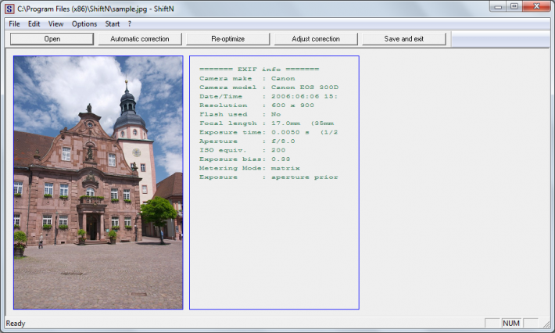Viewport: 555px width, 333px height.
Task: Close the ShiftN window
Action: coord(536,6)
